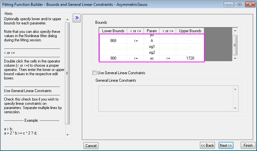257x151 pixels.
Task: Collapse hints panel with double-arrow button
Action: pyautogui.click(x=77, y=18)
